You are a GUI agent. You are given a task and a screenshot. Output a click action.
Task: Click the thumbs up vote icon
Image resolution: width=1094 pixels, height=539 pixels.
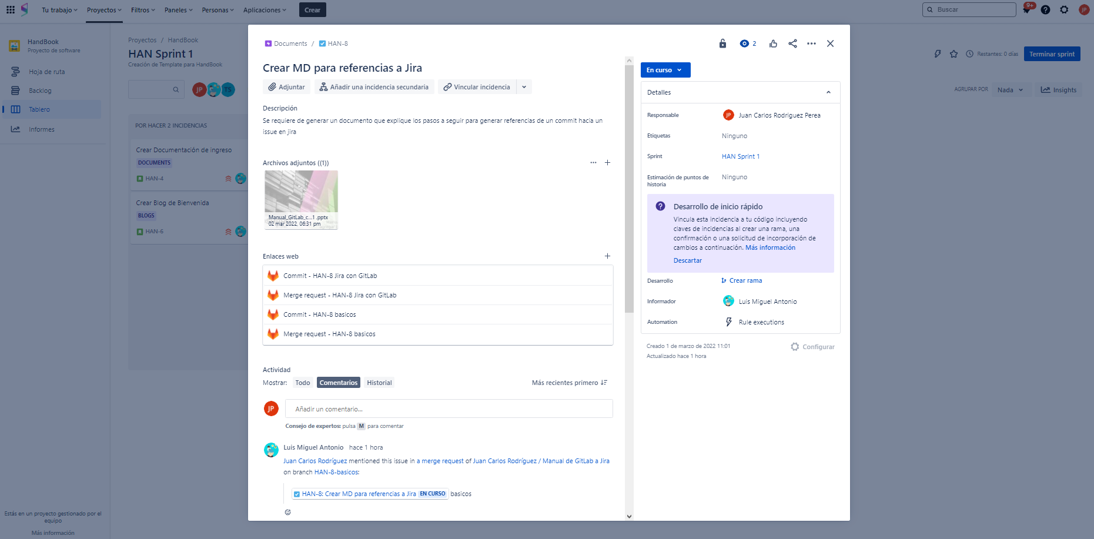point(773,43)
